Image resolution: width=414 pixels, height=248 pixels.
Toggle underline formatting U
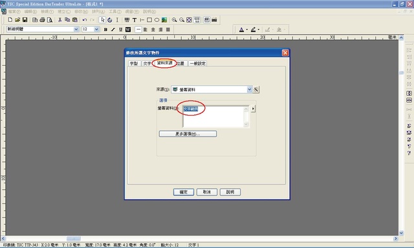click(x=121, y=30)
